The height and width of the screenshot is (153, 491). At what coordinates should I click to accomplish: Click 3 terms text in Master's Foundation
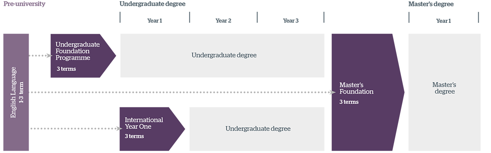tap(349, 102)
